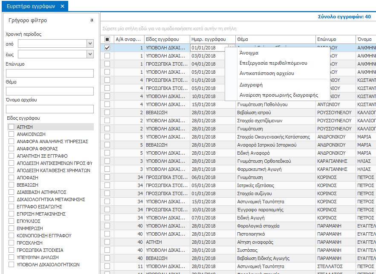This screenshot has width=376, height=274.
Task: Select the Πιστοποιητικό cell
Action: tap(275, 234)
